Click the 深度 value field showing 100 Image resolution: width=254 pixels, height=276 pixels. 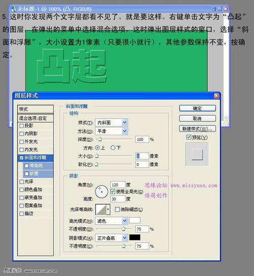click(x=142, y=139)
